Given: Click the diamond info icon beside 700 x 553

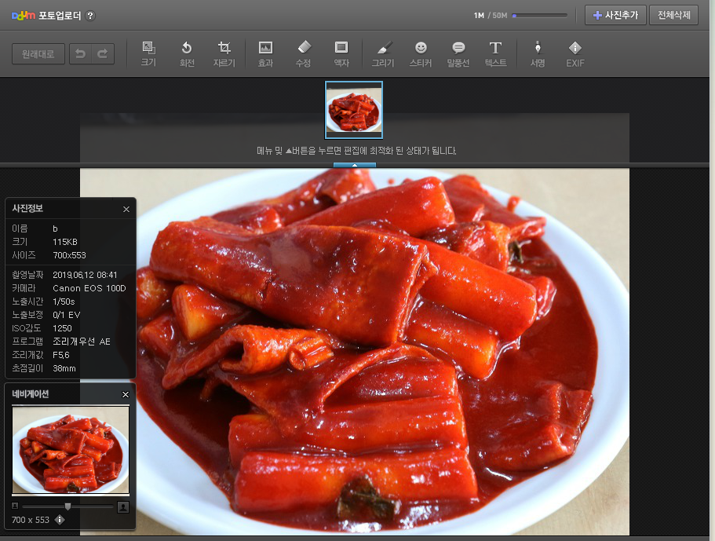Looking at the screenshot, I should [x=60, y=520].
